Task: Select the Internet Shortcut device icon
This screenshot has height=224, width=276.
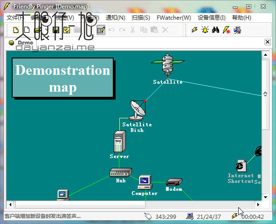Action: (x=241, y=166)
